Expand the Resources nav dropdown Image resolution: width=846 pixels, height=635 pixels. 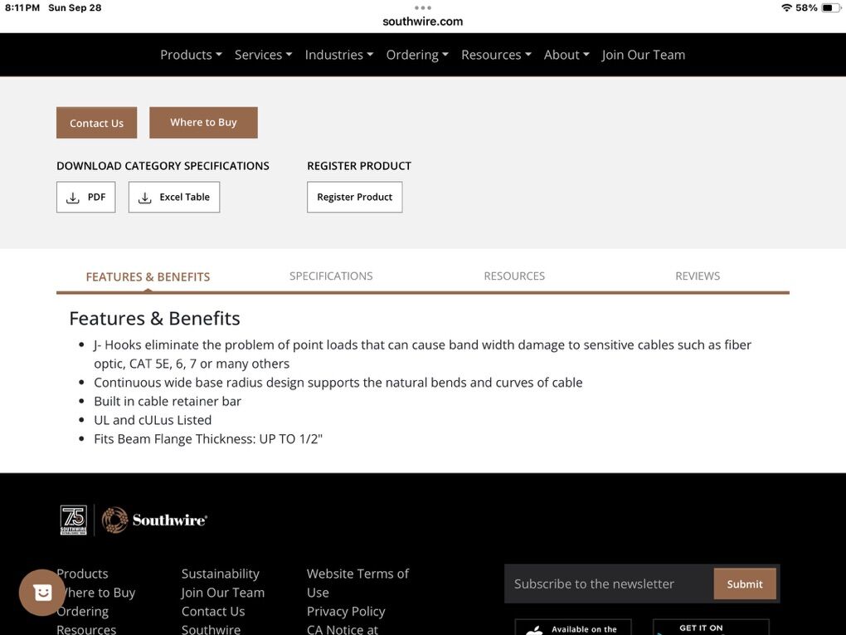click(x=496, y=55)
